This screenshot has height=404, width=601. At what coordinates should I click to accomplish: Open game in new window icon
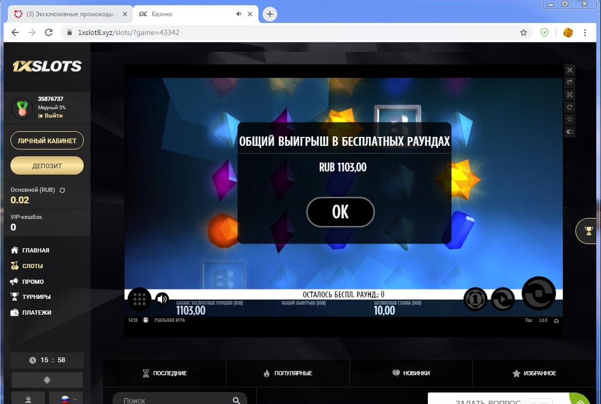(570, 82)
